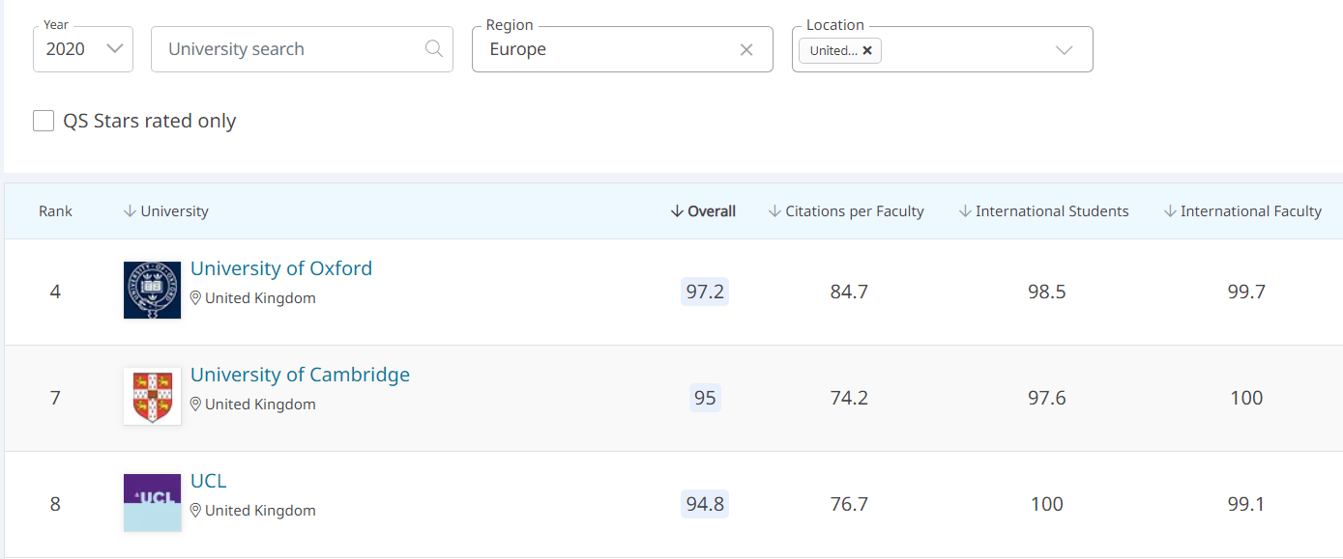
Task: Click rank number 7
Action: pyautogui.click(x=55, y=398)
